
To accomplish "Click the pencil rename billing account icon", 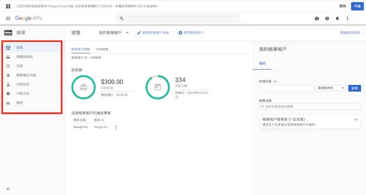I will 139,32.
